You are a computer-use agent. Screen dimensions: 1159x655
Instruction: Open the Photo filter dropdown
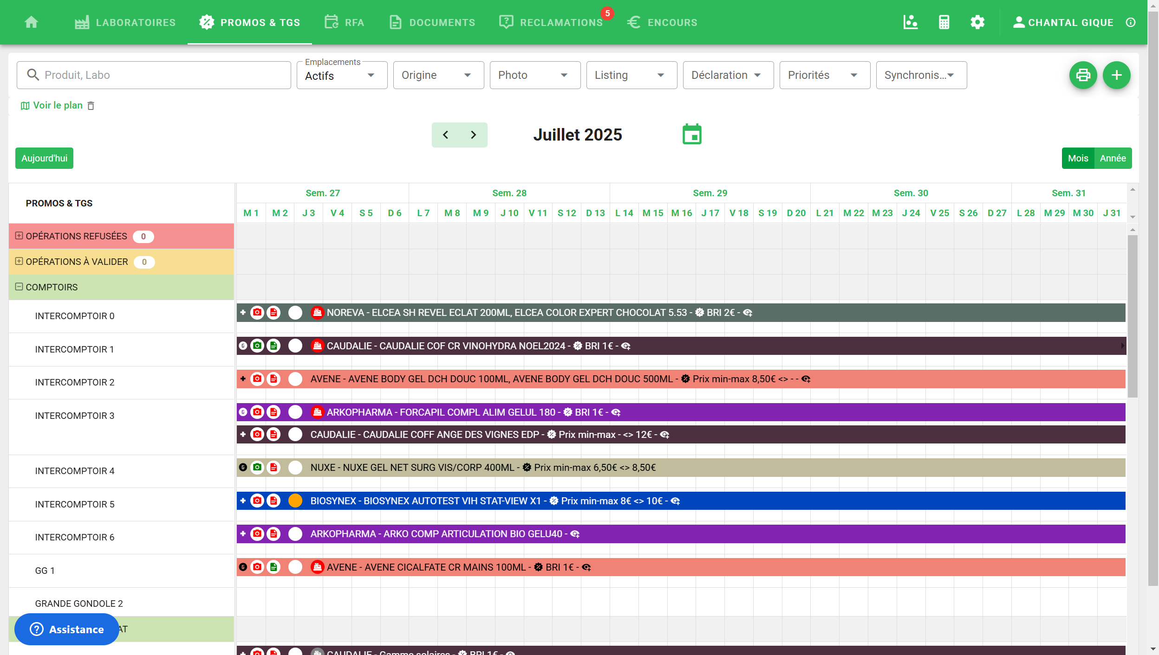coord(535,75)
